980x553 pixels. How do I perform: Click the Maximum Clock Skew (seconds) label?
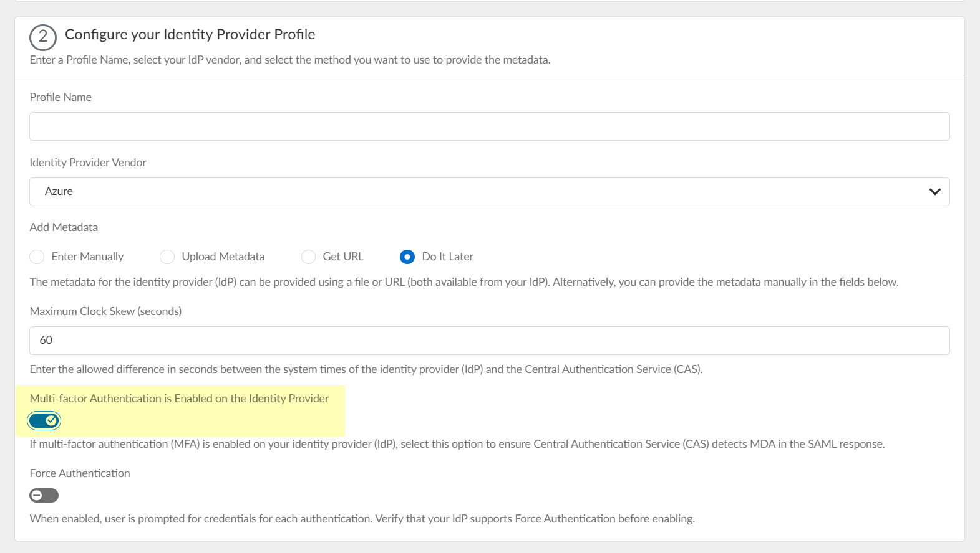105,311
